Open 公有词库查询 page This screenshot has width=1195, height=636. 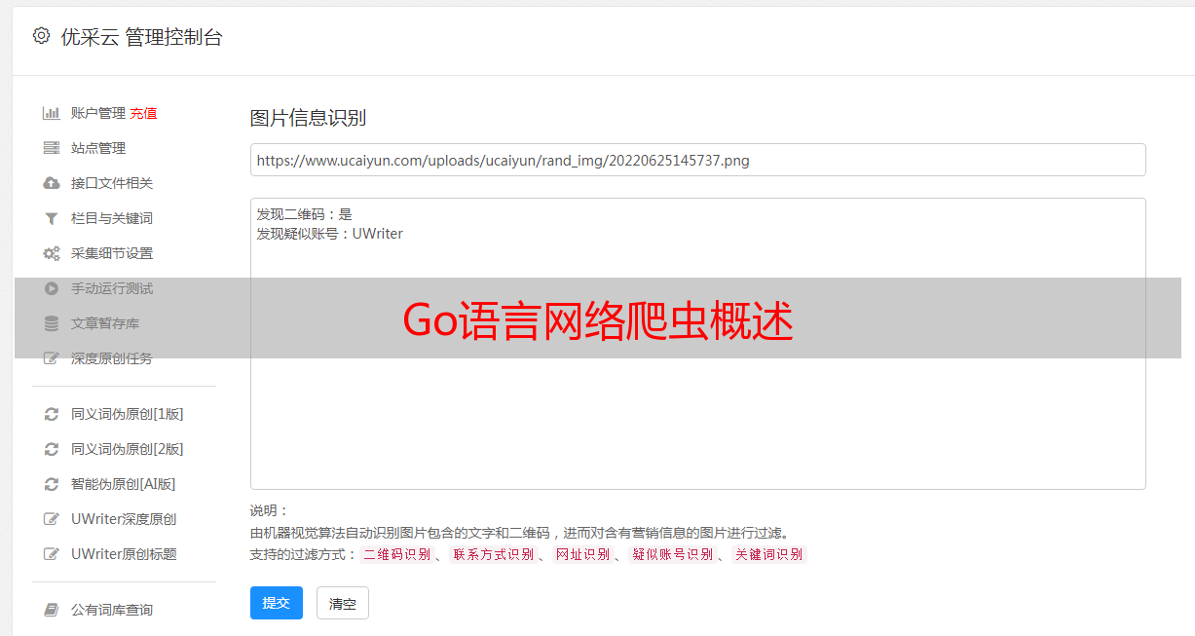click(112, 610)
